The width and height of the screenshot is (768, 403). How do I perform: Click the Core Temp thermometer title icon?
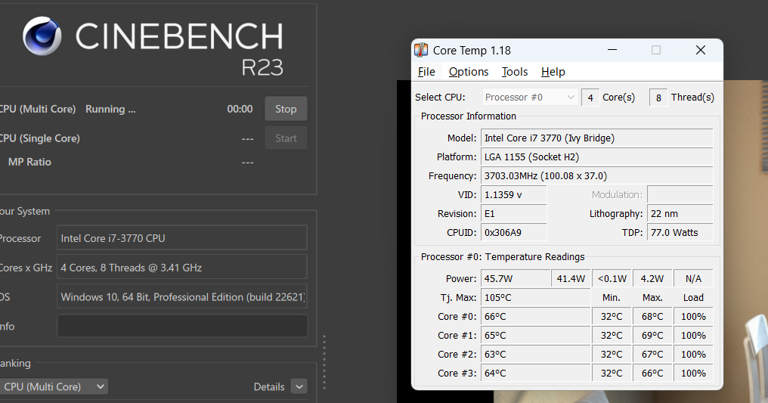(421, 50)
